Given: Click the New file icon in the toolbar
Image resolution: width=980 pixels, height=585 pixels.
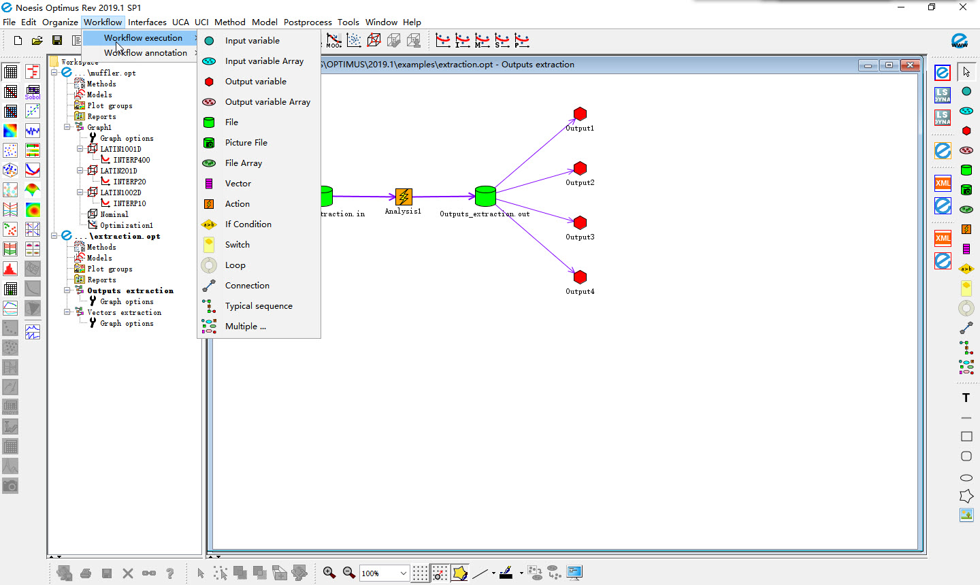Looking at the screenshot, I should click(18, 41).
